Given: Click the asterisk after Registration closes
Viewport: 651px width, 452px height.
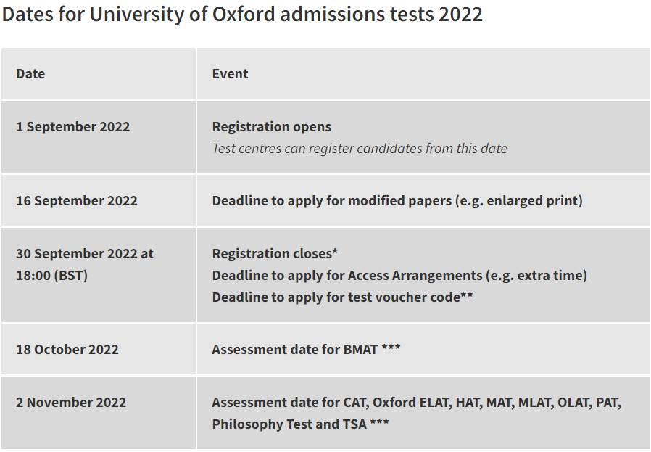Looking at the screenshot, I should pyautogui.click(x=335, y=252).
